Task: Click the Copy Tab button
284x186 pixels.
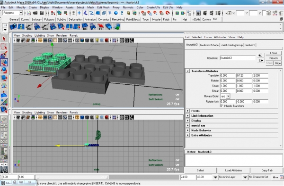Action: click(x=267, y=170)
